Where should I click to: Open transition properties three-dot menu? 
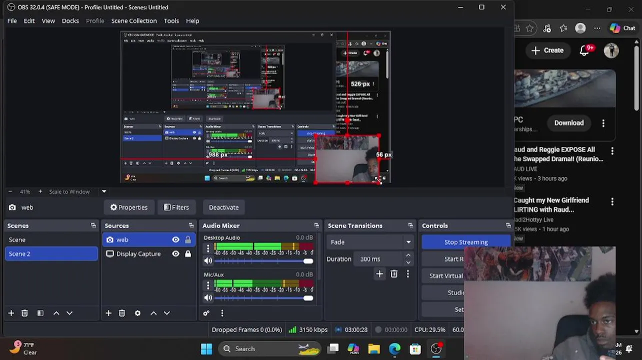pyautogui.click(x=407, y=273)
